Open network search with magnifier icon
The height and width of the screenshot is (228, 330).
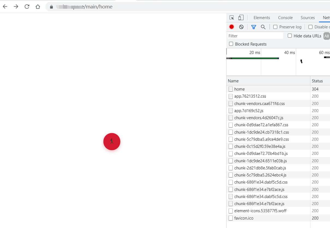pyautogui.click(x=263, y=27)
